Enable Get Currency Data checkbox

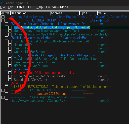pyautogui.click(x=10, y=31)
